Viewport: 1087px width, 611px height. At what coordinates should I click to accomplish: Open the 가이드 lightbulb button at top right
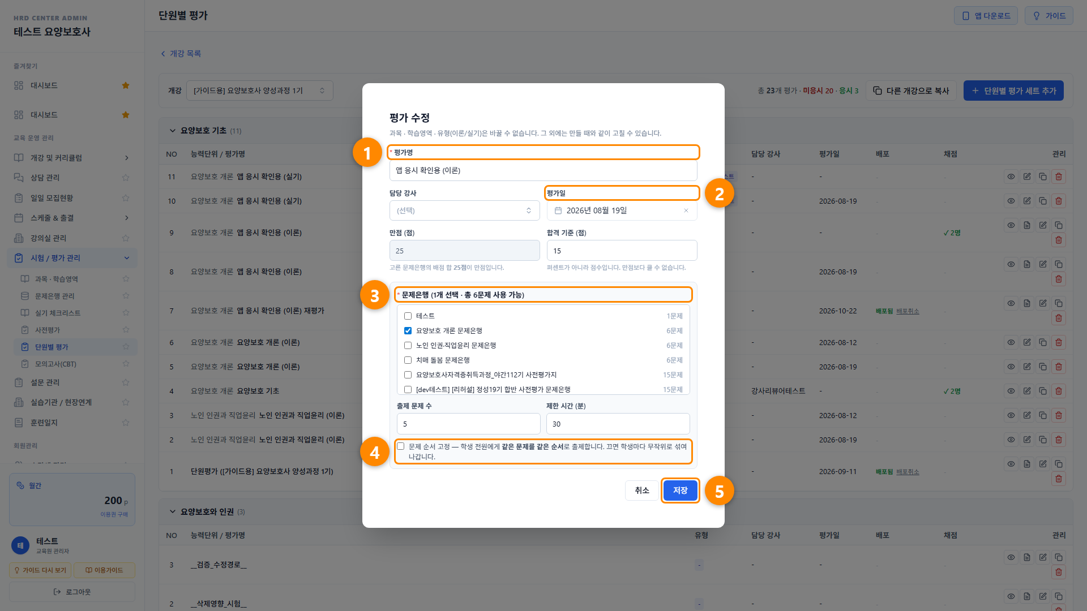(1049, 16)
